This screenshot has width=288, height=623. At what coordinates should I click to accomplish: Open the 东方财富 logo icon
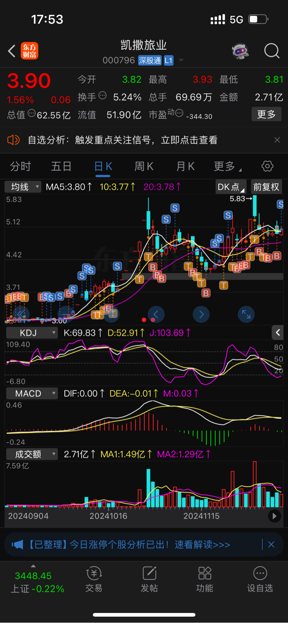[x=29, y=51]
